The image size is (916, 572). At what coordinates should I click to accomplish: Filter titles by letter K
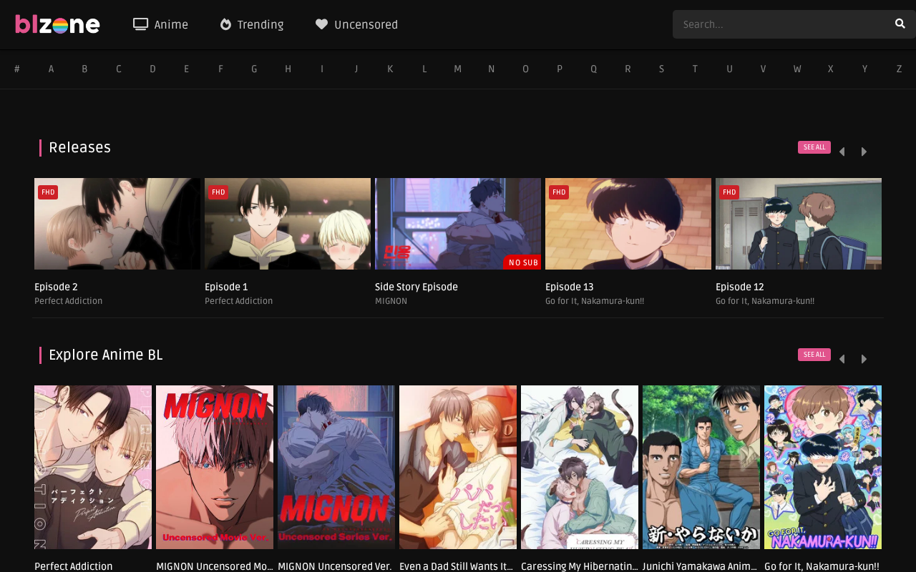coord(390,69)
